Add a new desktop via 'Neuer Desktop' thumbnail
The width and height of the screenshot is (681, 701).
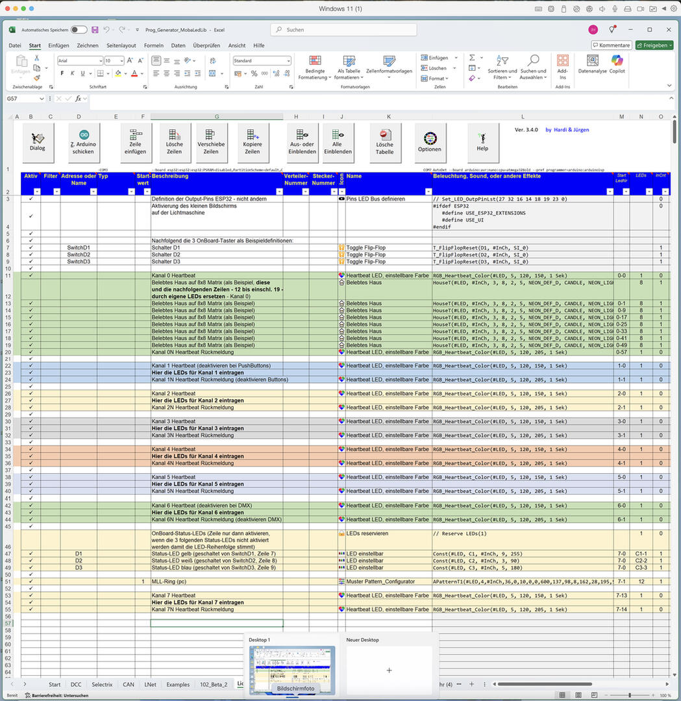point(389,670)
